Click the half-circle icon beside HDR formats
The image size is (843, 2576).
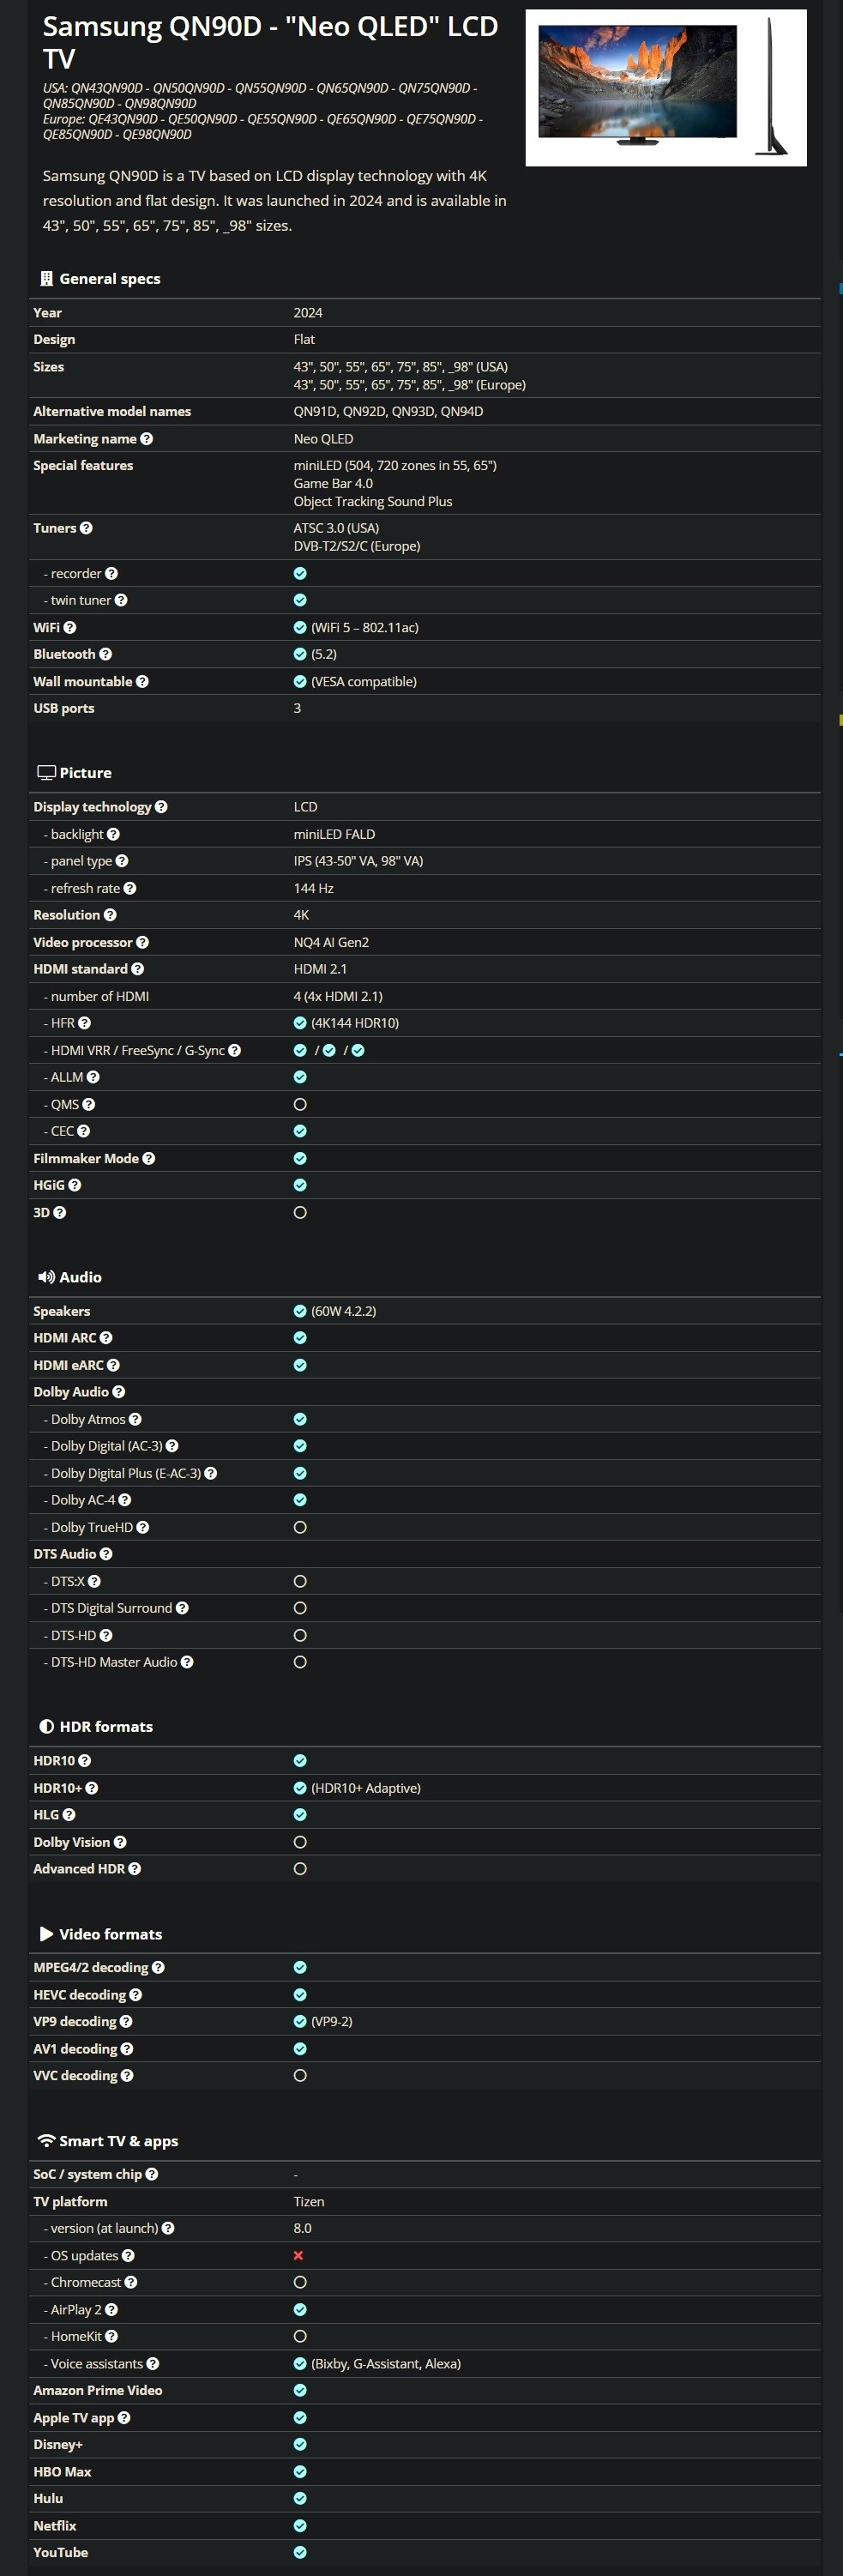click(46, 1727)
